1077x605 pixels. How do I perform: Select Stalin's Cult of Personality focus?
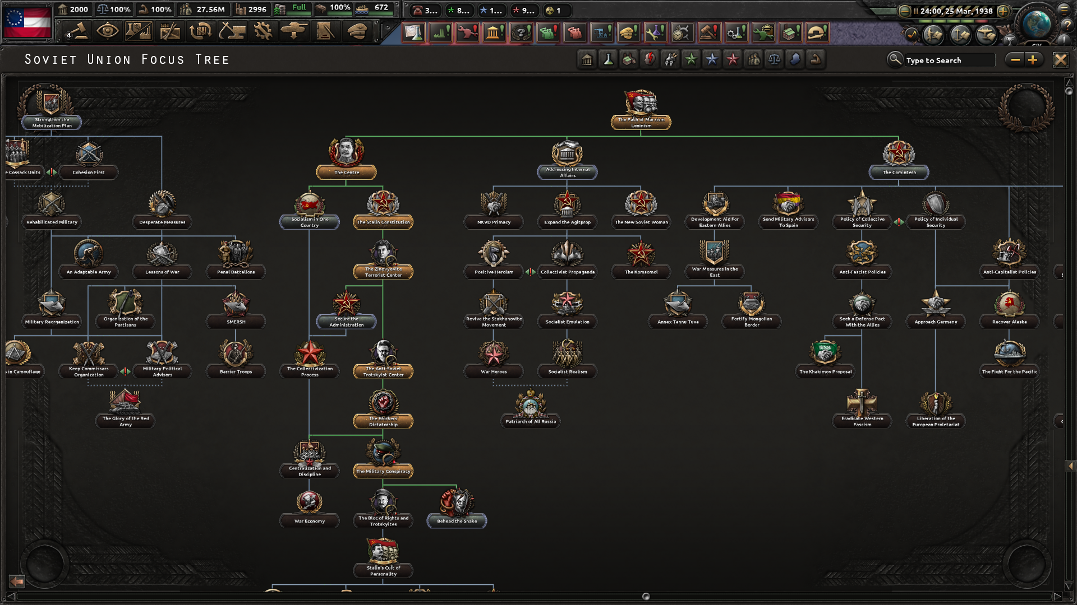tap(383, 557)
